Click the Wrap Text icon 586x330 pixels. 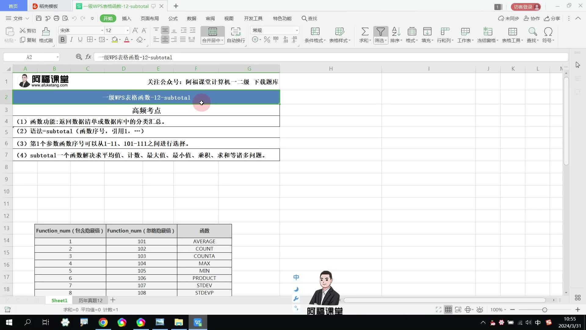pos(236,31)
